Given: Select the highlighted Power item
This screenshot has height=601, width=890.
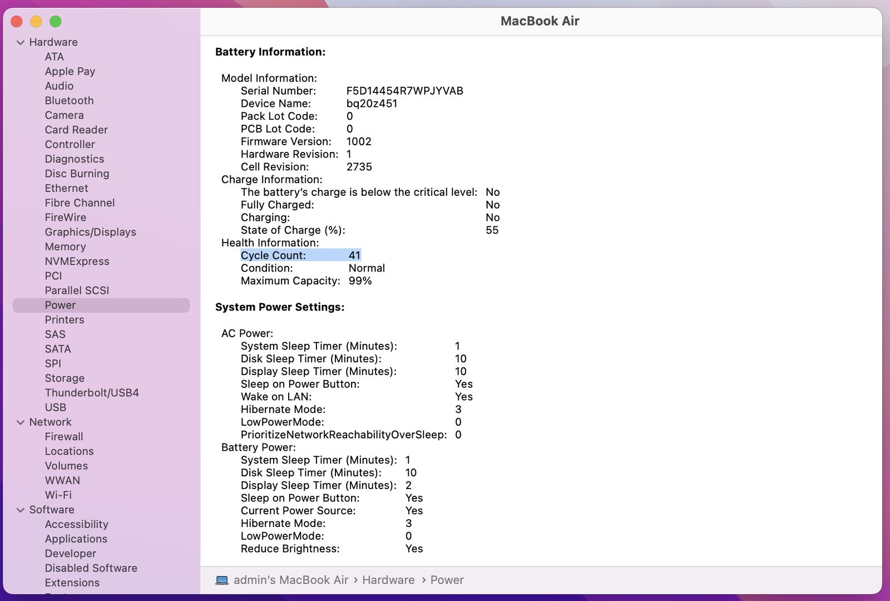Looking at the screenshot, I should (101, 305).
